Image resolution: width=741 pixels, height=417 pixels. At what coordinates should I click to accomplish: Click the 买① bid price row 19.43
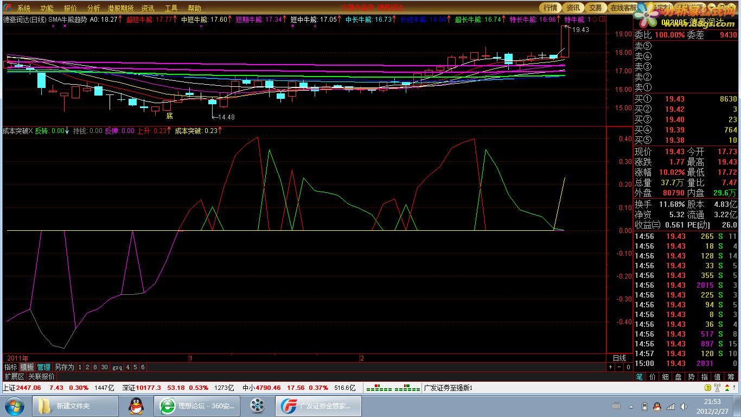click(686, 99)
